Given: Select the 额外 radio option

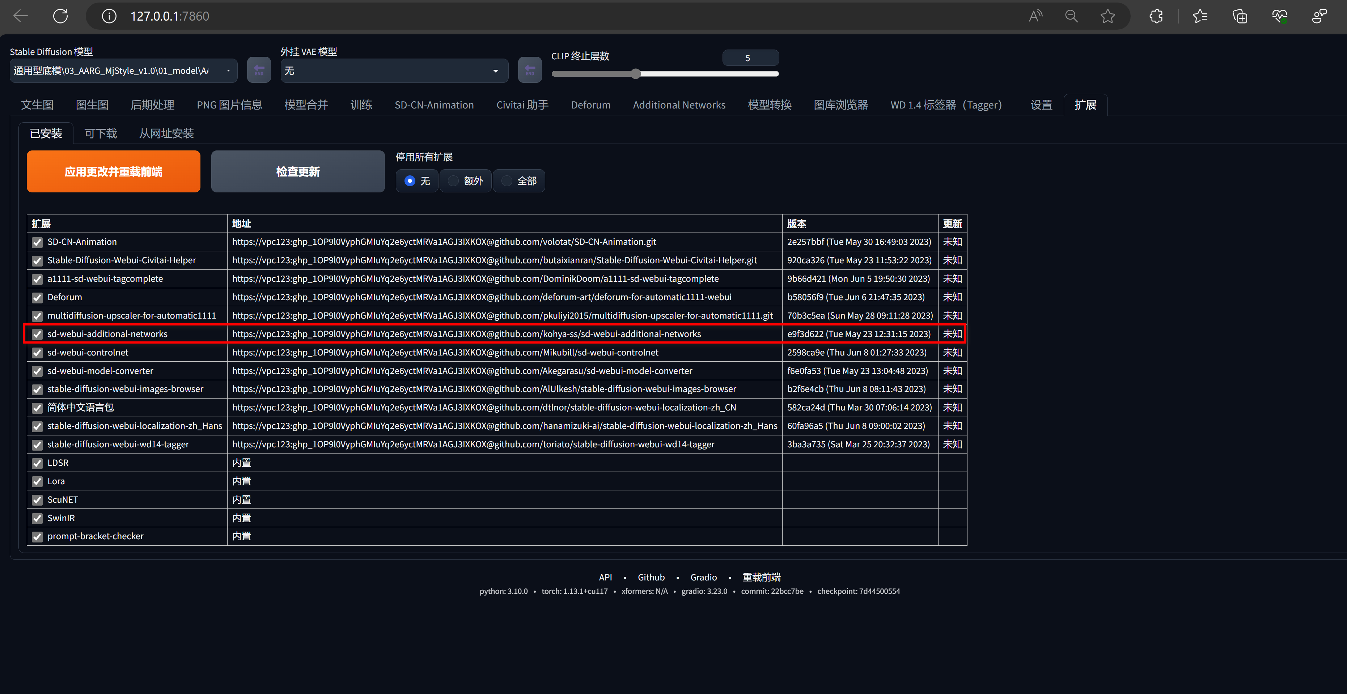Looking at the screenshot, I should tap(453, 181).
